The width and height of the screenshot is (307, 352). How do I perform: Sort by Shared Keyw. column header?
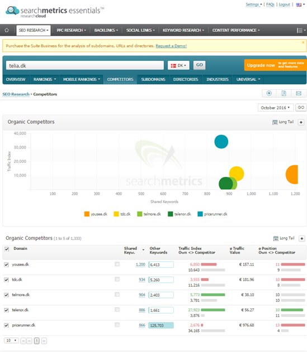(130, 250)
